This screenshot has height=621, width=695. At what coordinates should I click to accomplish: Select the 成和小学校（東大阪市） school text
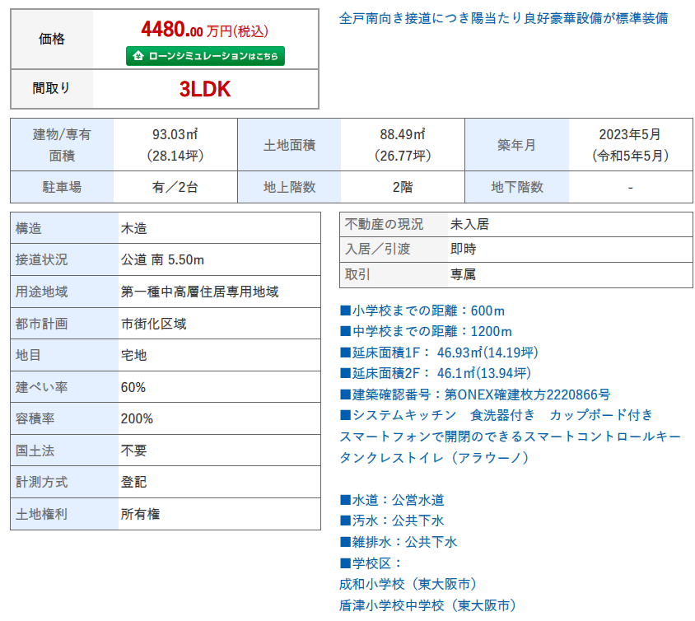click(408, 584)
